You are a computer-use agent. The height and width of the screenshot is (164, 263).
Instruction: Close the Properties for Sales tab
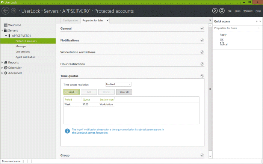click(107, 21)
